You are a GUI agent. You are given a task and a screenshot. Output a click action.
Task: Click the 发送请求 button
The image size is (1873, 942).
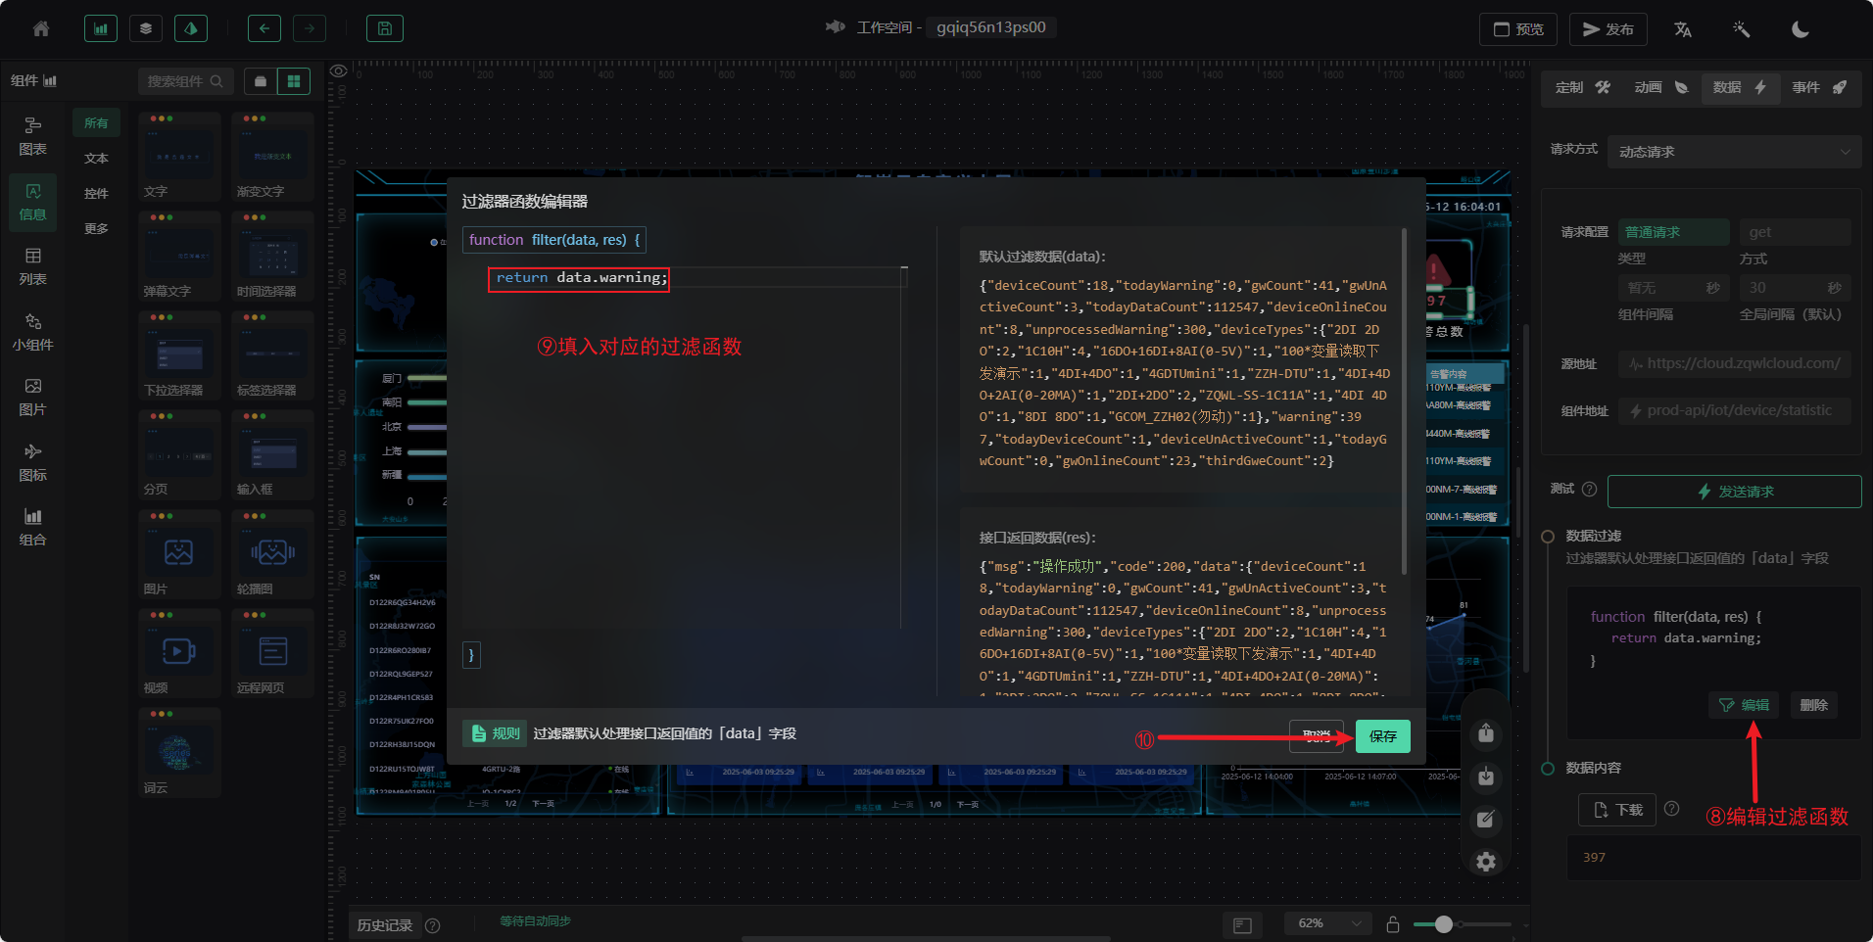[1734, 492]
